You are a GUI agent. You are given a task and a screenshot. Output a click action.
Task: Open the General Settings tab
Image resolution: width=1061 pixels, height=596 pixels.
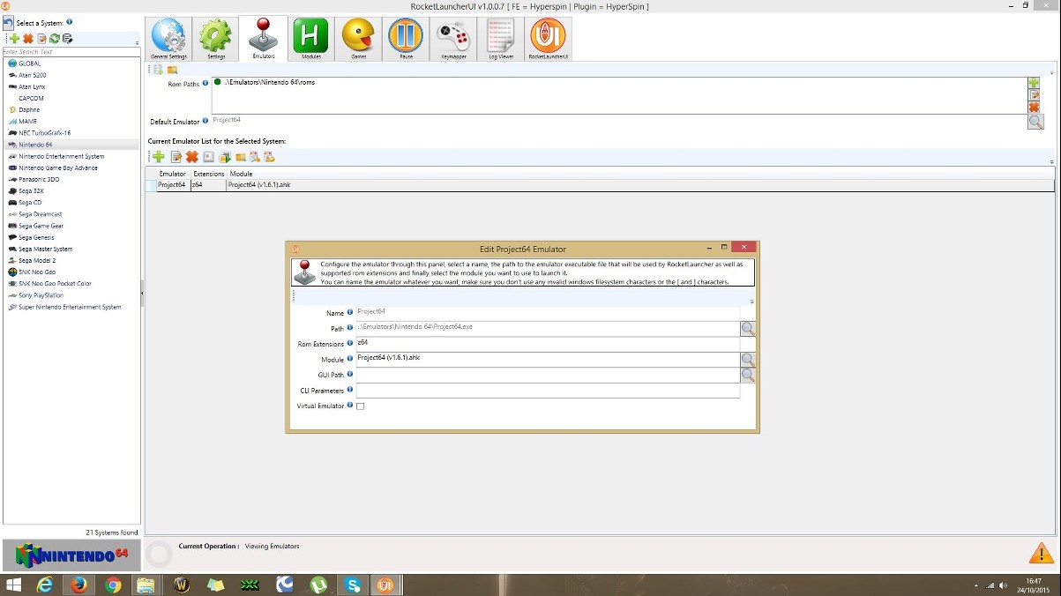click(x=168, y=39)
